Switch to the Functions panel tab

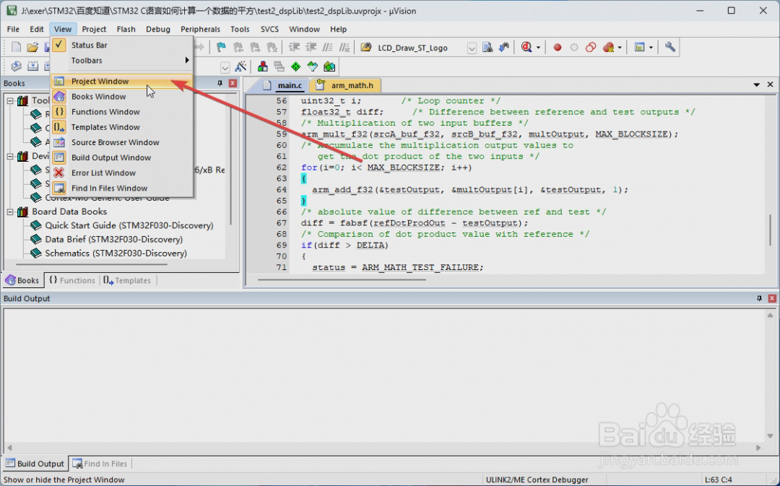(72, 281)
